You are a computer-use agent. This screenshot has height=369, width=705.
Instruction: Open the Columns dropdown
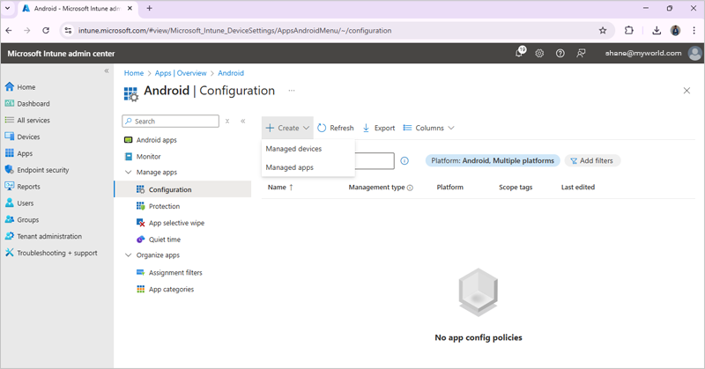(x=429, y=128)
